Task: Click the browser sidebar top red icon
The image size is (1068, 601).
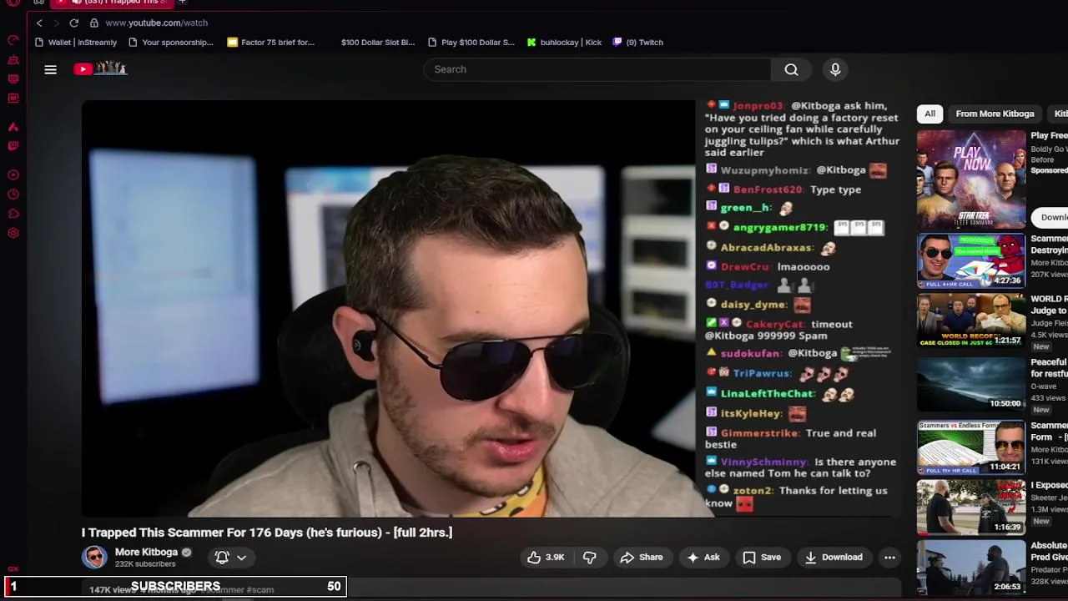Action: 13,41
